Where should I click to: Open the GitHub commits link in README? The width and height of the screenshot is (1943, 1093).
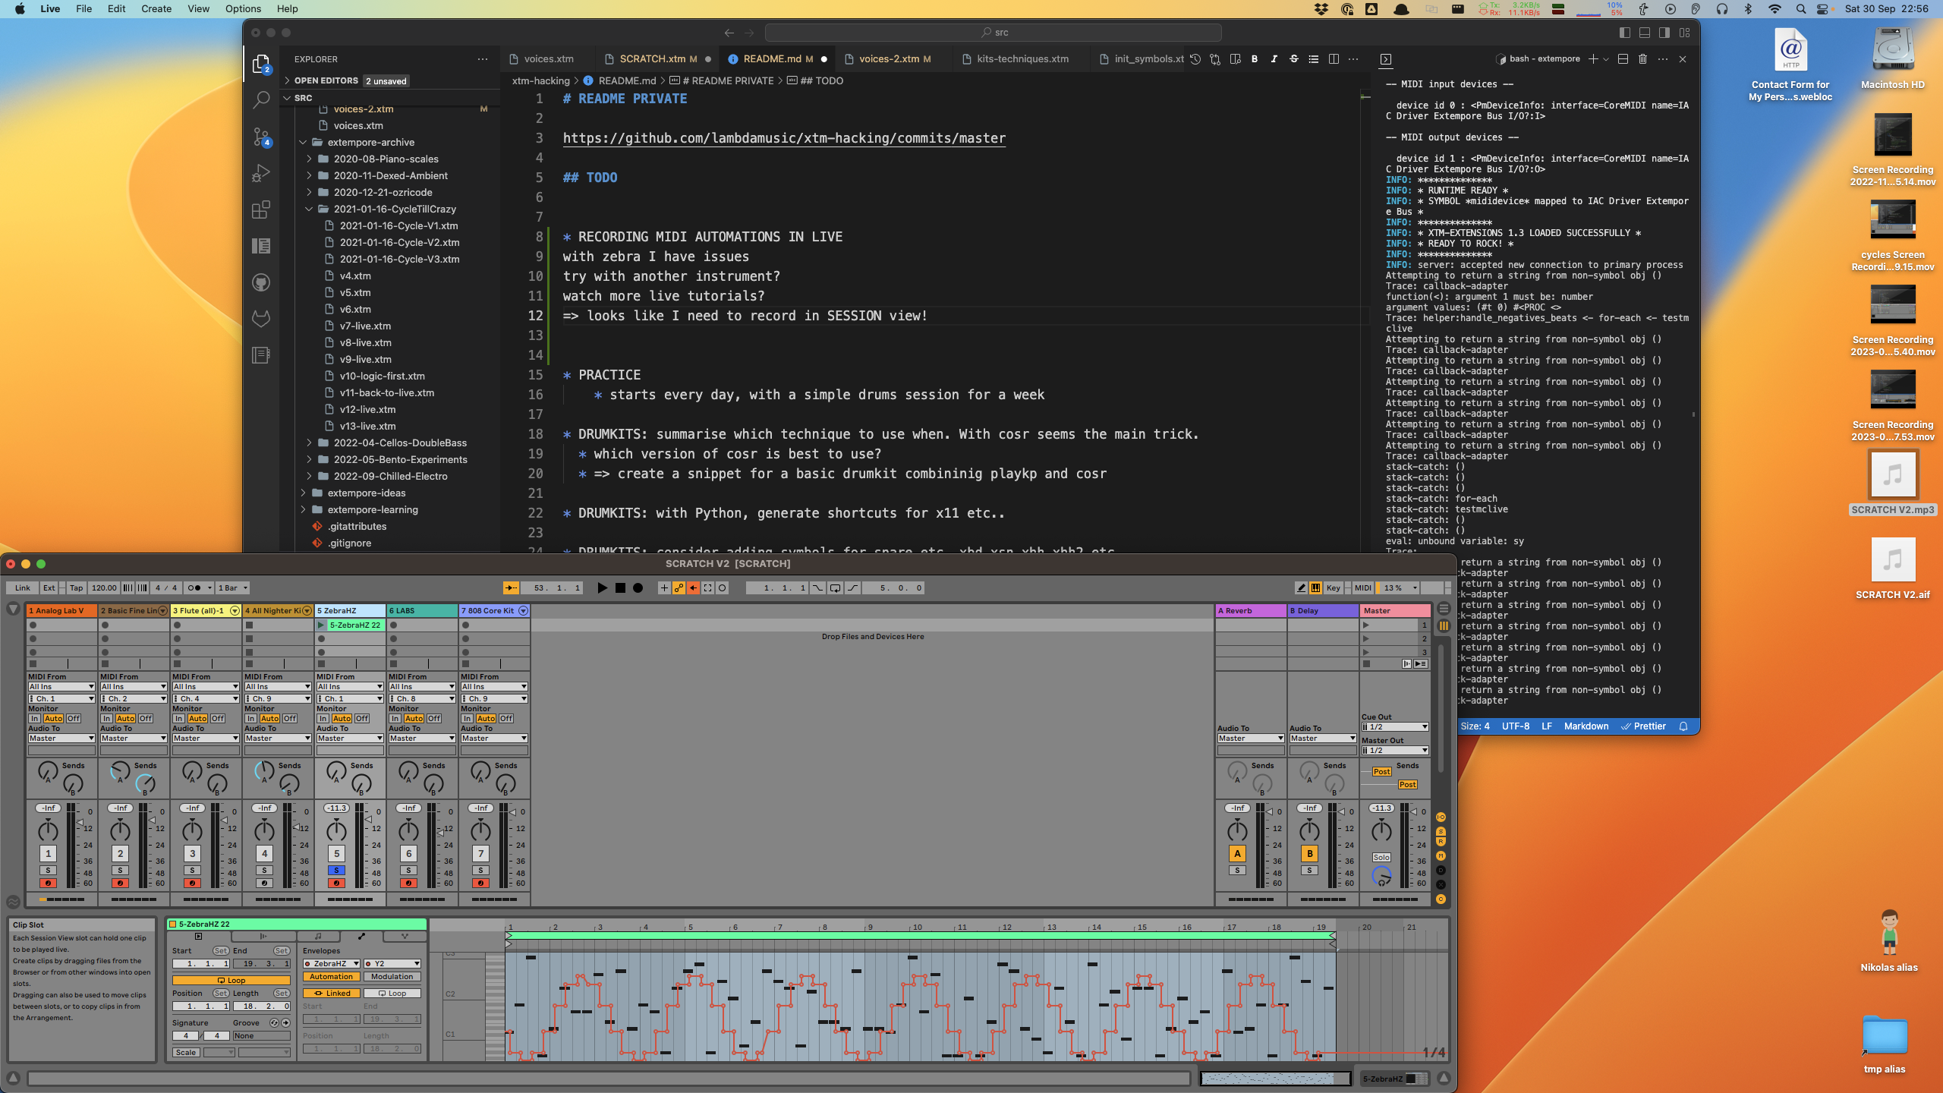tap(784, 138)
